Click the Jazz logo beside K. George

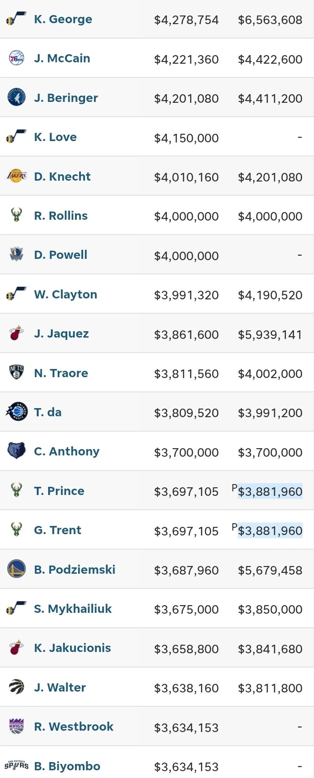click(x=16, y=19)
